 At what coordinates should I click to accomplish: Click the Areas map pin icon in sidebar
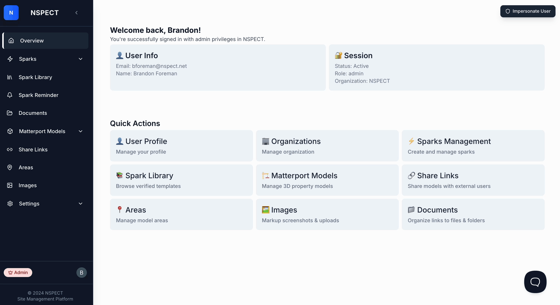point(10,167)
